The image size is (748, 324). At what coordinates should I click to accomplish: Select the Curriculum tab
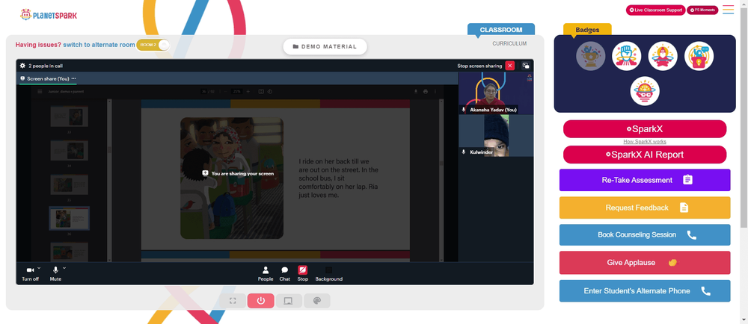pos(509,44)
